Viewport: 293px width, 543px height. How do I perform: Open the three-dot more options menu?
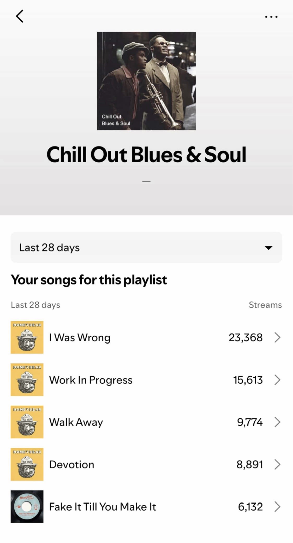pyautogui.click(x=271, y=17)
